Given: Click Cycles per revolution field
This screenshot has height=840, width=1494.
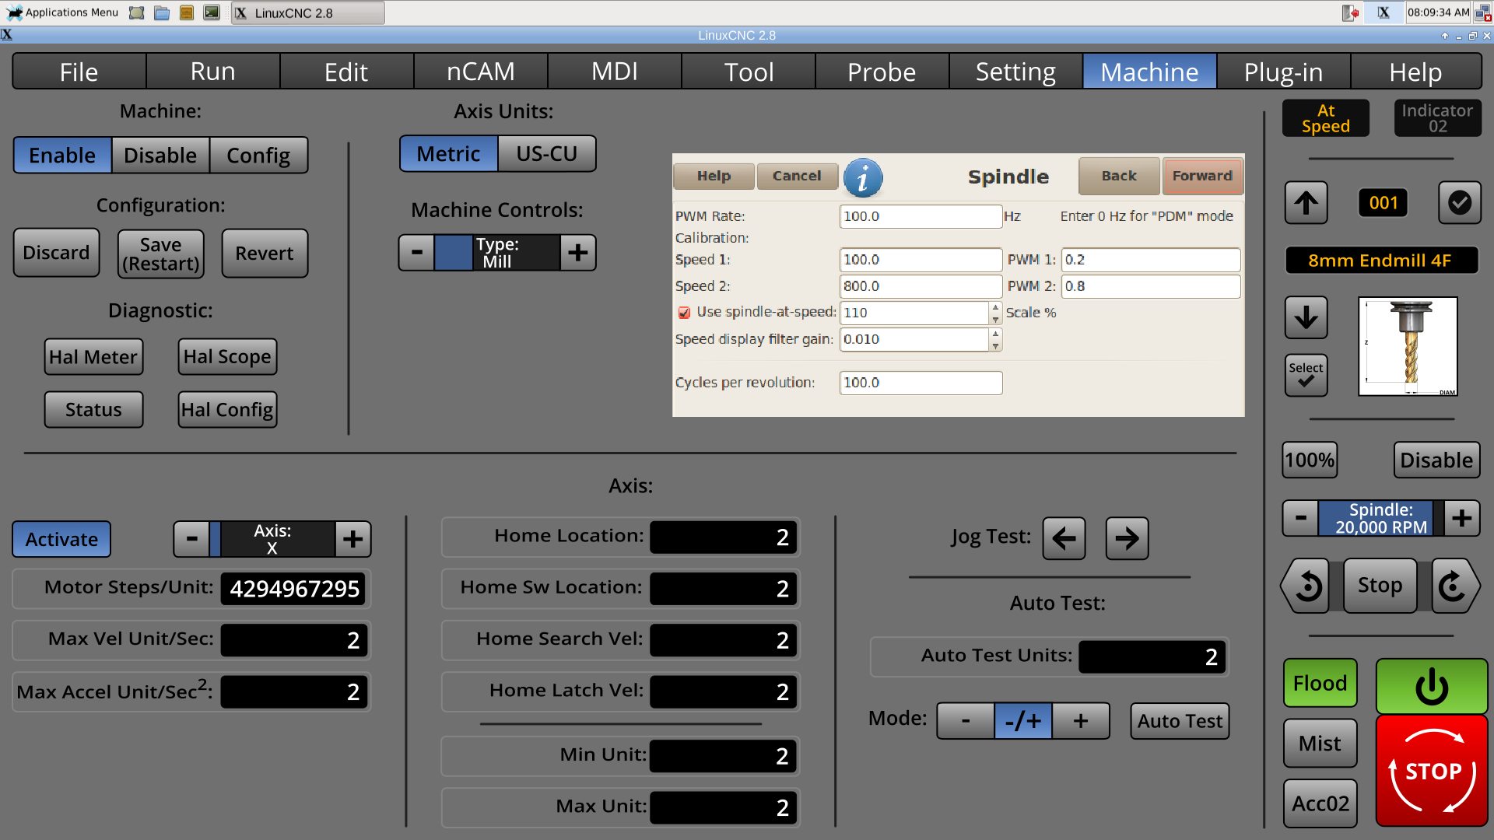Looking at the screenshot, I should click(921, 383).
